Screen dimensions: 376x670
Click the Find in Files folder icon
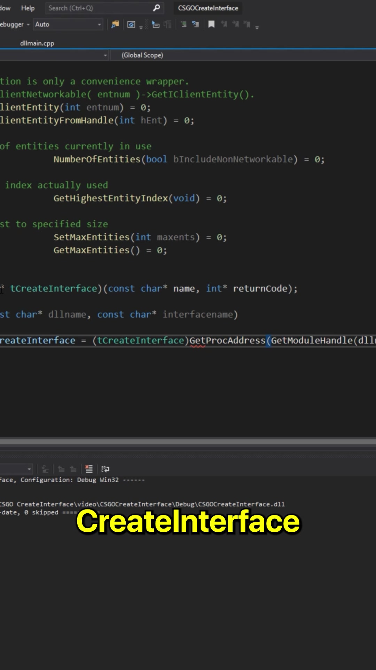(x=115, y=24)
